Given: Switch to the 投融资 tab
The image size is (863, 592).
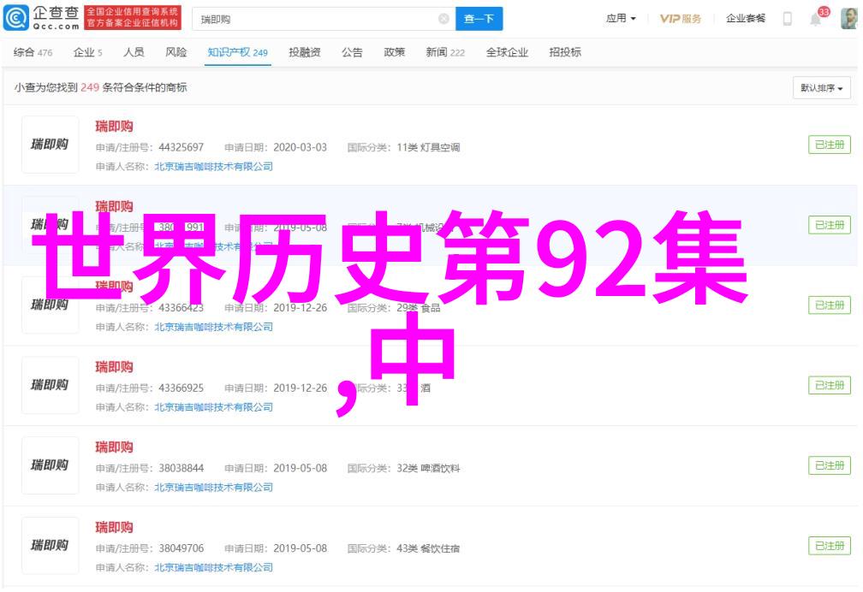Looking at the screenshot, I should [305, 52].
